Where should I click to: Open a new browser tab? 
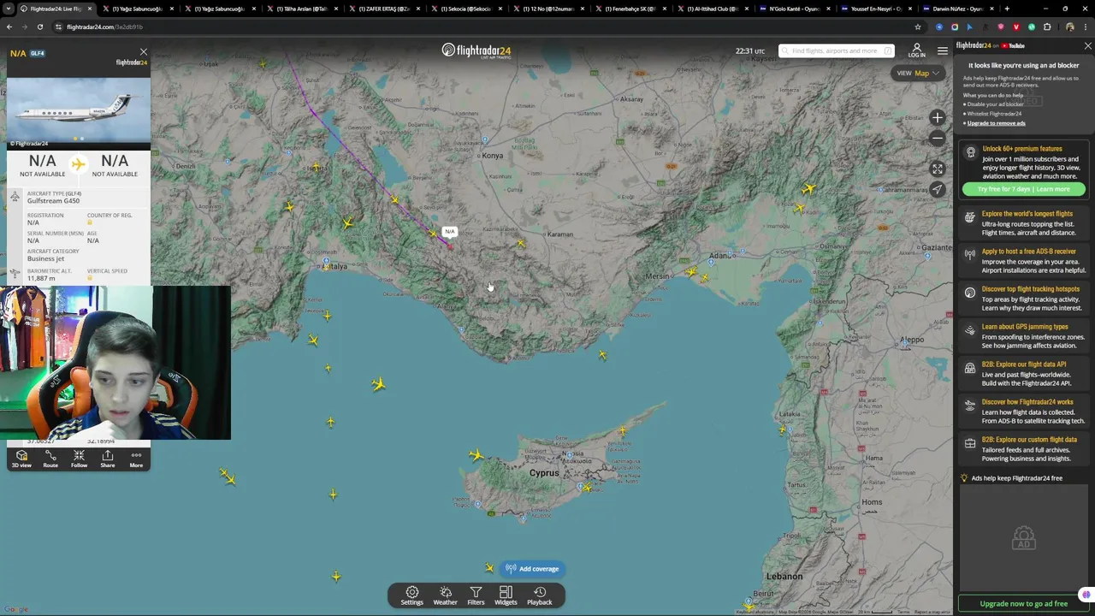tap(1007, 9)
